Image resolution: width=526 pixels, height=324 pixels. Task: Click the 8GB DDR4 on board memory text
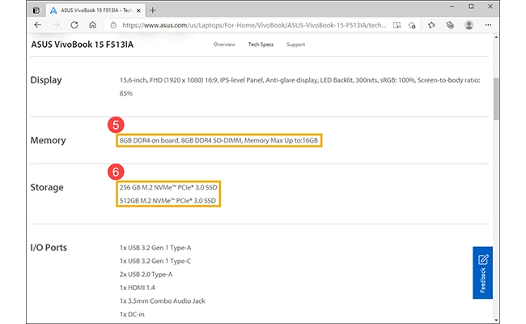pos(218,140)
